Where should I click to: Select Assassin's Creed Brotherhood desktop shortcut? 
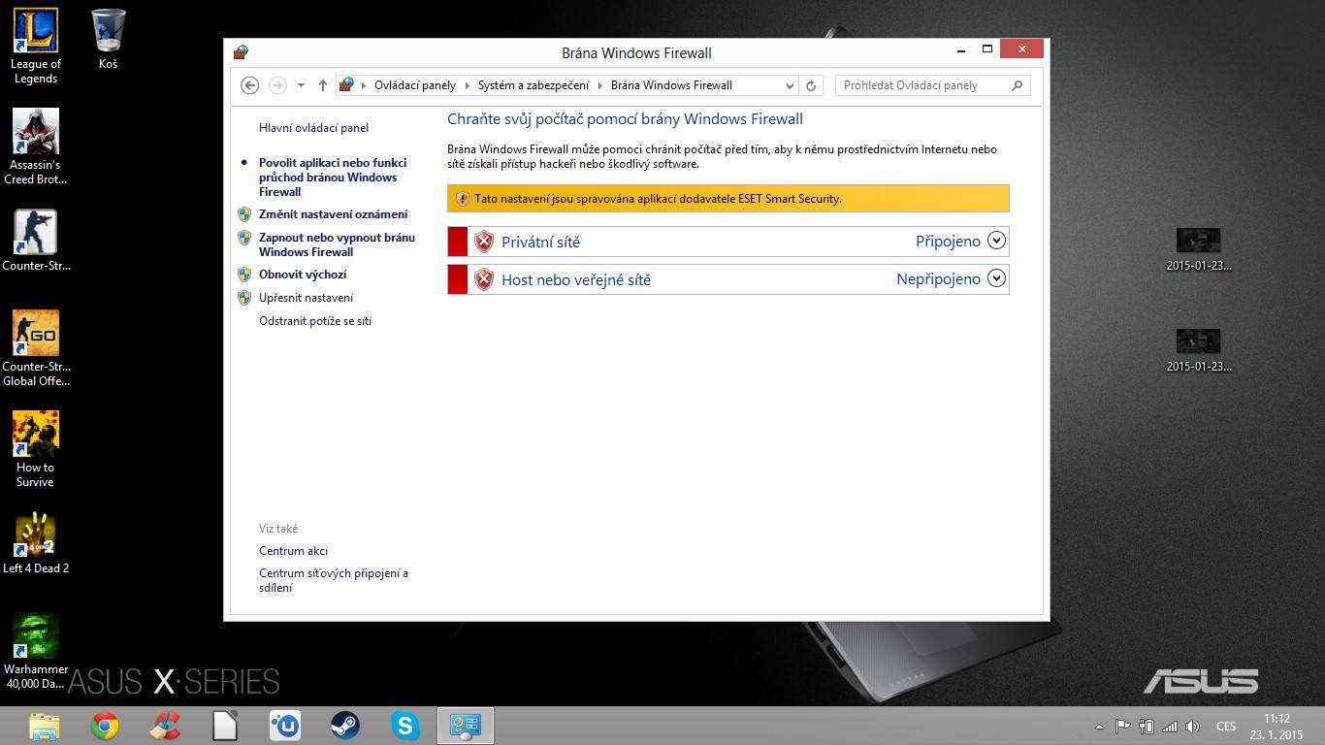click(36, 146)
